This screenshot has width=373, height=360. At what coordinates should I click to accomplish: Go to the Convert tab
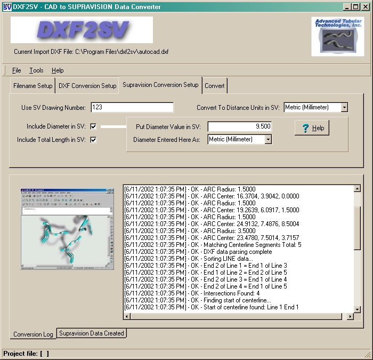tap(214, 86)
